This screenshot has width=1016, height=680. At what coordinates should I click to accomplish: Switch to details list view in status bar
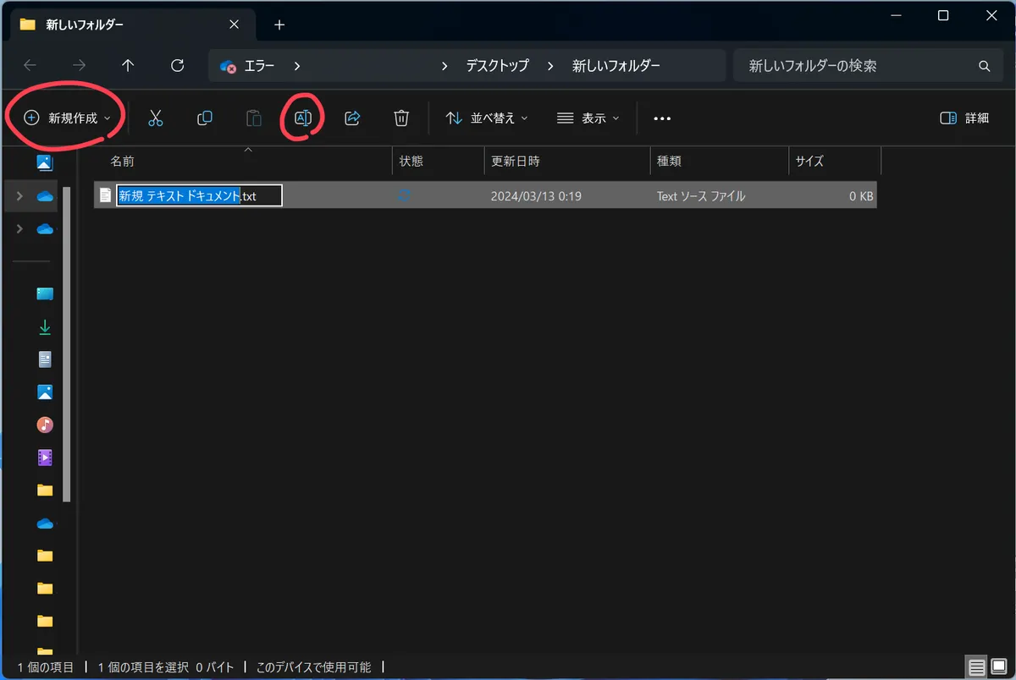[x=976, y=666]
